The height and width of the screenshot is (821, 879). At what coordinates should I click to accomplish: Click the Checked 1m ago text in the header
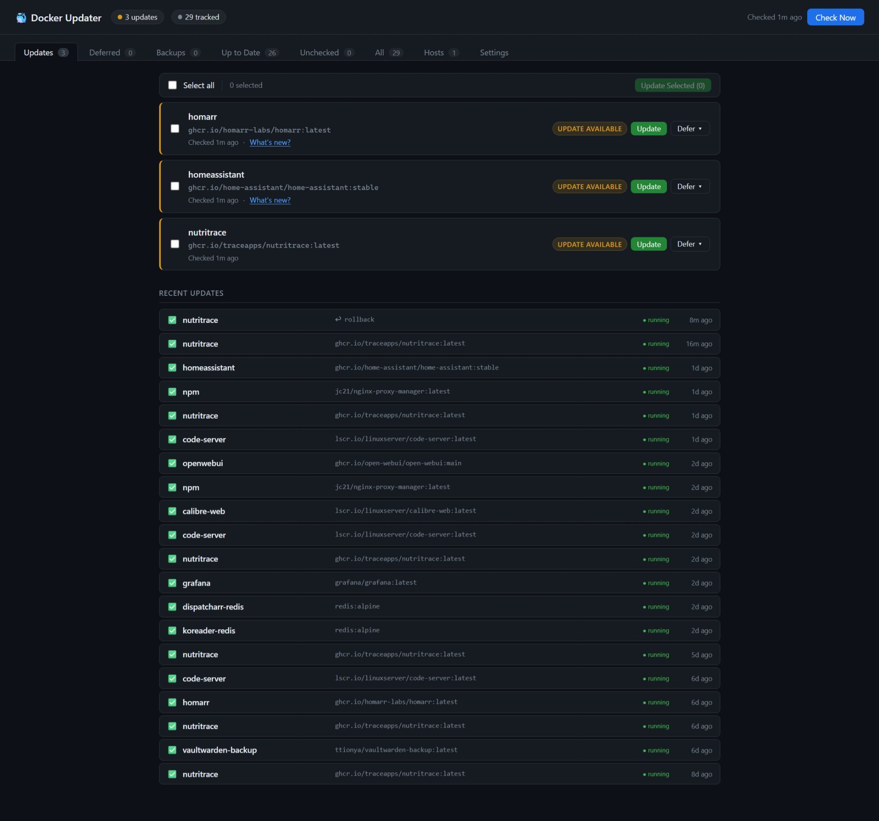click(774, 17)
